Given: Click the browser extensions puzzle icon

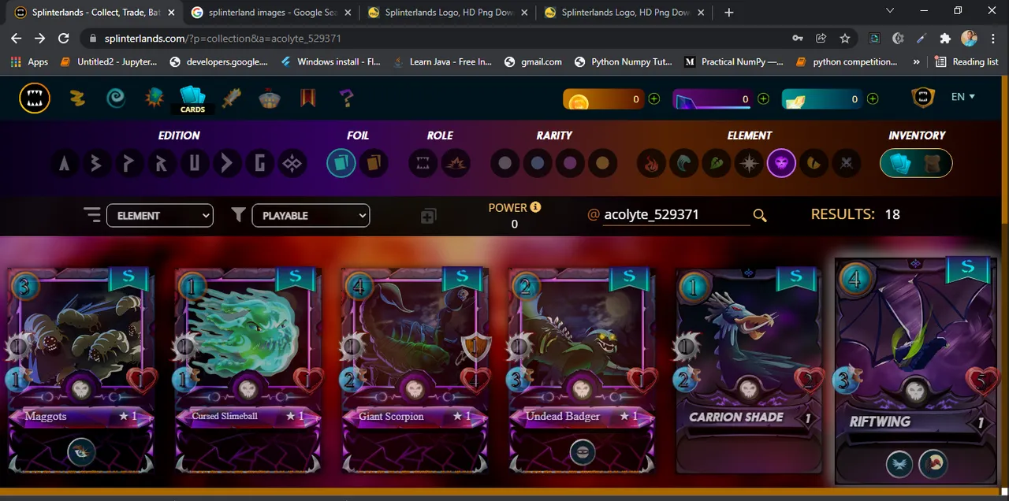Looking at the screenshot, I should pyautogui.click(x=945, y=38).
